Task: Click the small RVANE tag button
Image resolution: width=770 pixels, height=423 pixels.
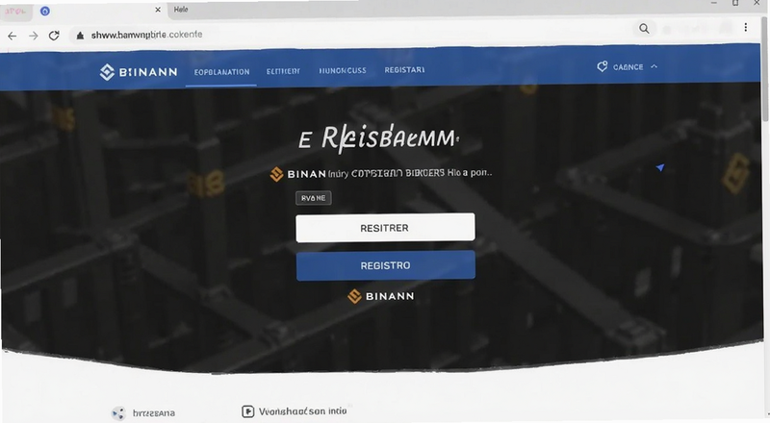Action: pos(314,198)
